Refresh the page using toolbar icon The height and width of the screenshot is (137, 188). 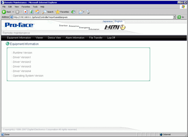point(32,12)
